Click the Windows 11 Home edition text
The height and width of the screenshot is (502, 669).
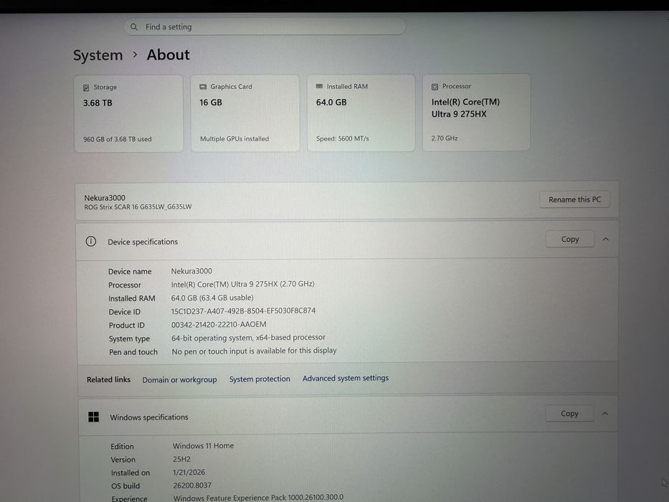[203, 445]
